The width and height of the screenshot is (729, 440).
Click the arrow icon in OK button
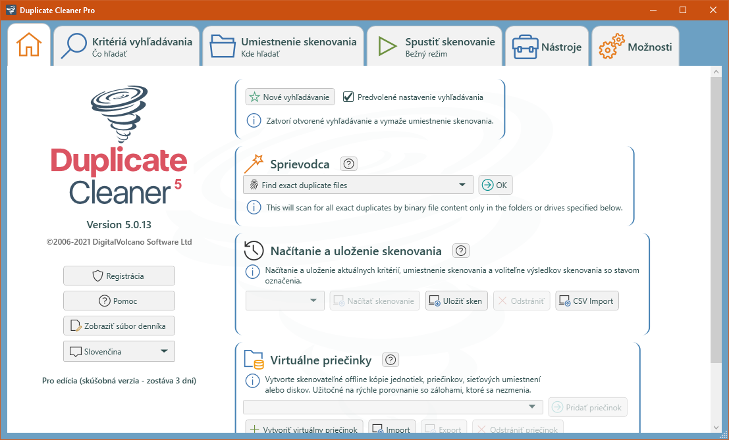[487, 185]
